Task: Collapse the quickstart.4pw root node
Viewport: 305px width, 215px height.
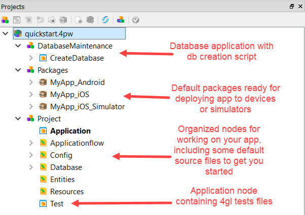Action: click(6, 34)
